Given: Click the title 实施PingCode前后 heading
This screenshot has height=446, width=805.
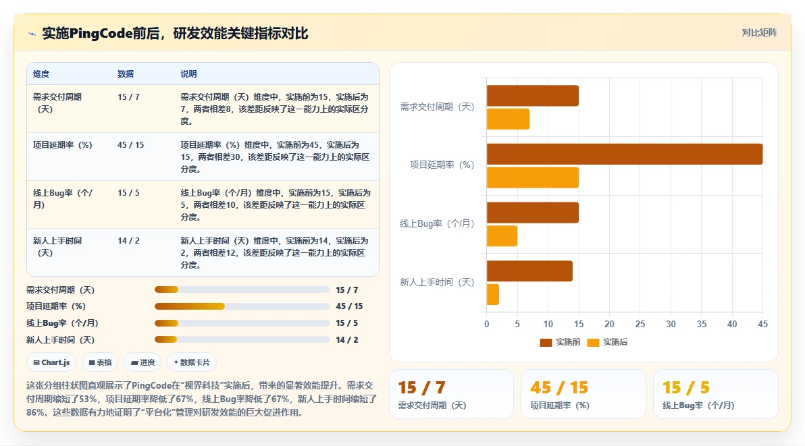Looking at the screenshot, I should tap(175, 33).
